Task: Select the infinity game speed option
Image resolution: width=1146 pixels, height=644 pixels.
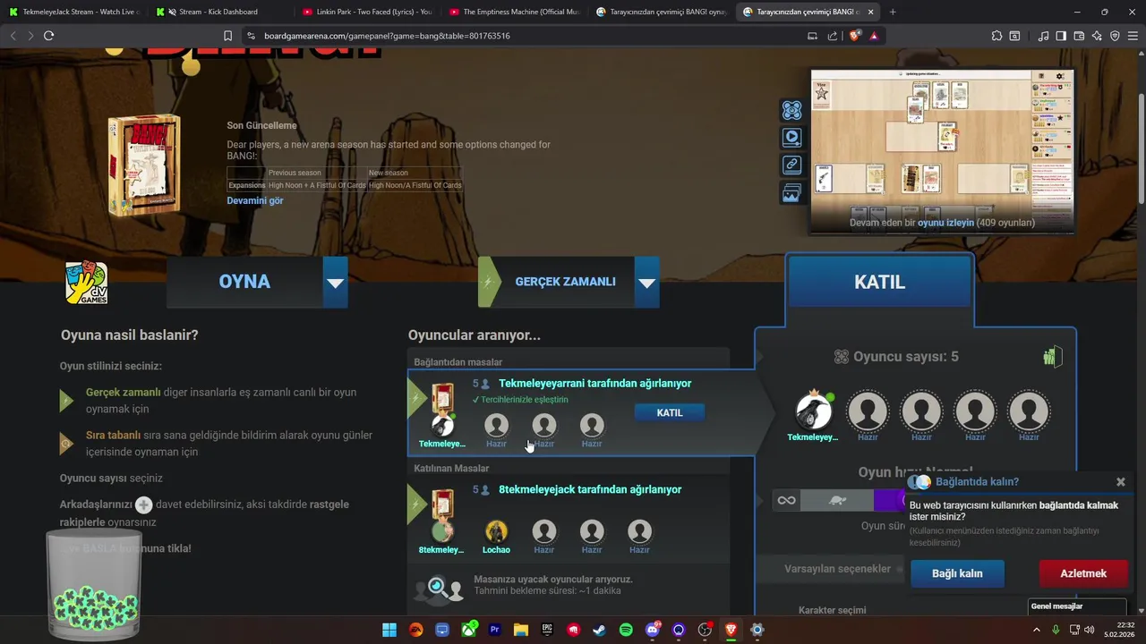Action: tap(786, 500)
